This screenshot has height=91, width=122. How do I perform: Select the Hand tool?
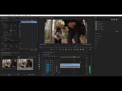[39, 67]
